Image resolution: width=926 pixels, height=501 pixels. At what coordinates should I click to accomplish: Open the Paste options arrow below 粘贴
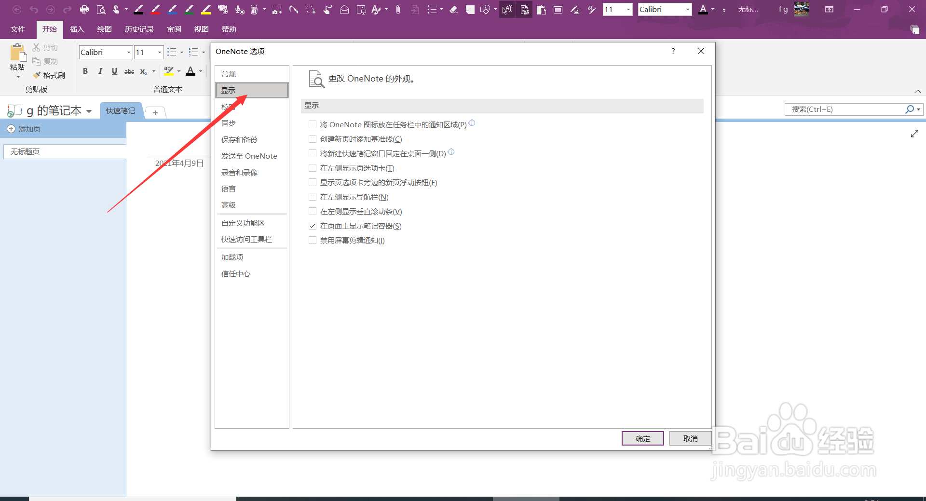18,77
